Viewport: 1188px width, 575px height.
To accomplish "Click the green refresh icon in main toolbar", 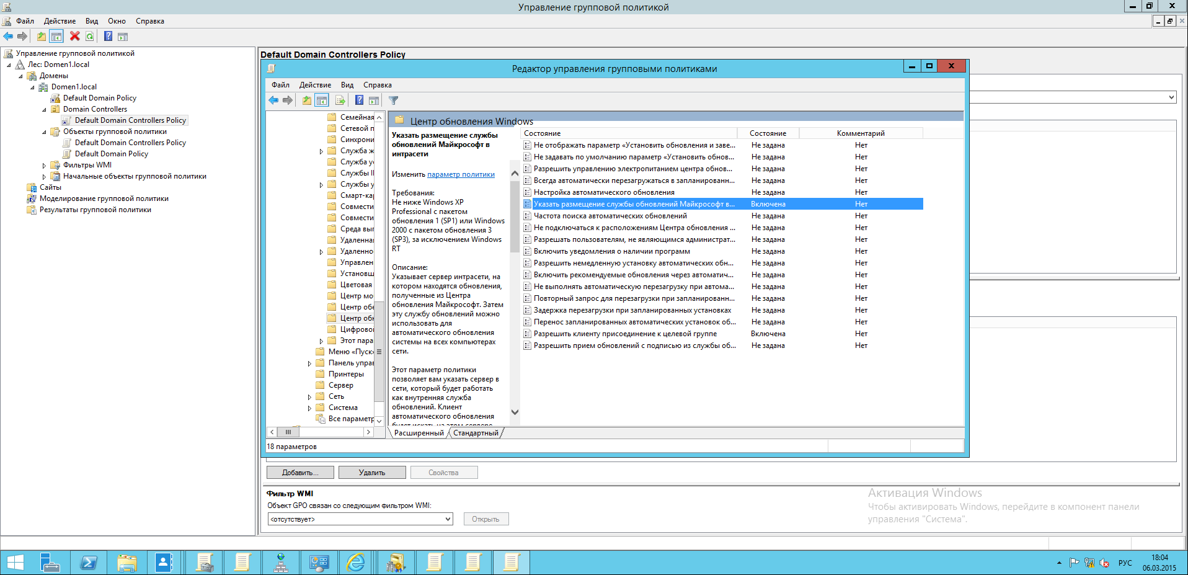I will (90, 37).
